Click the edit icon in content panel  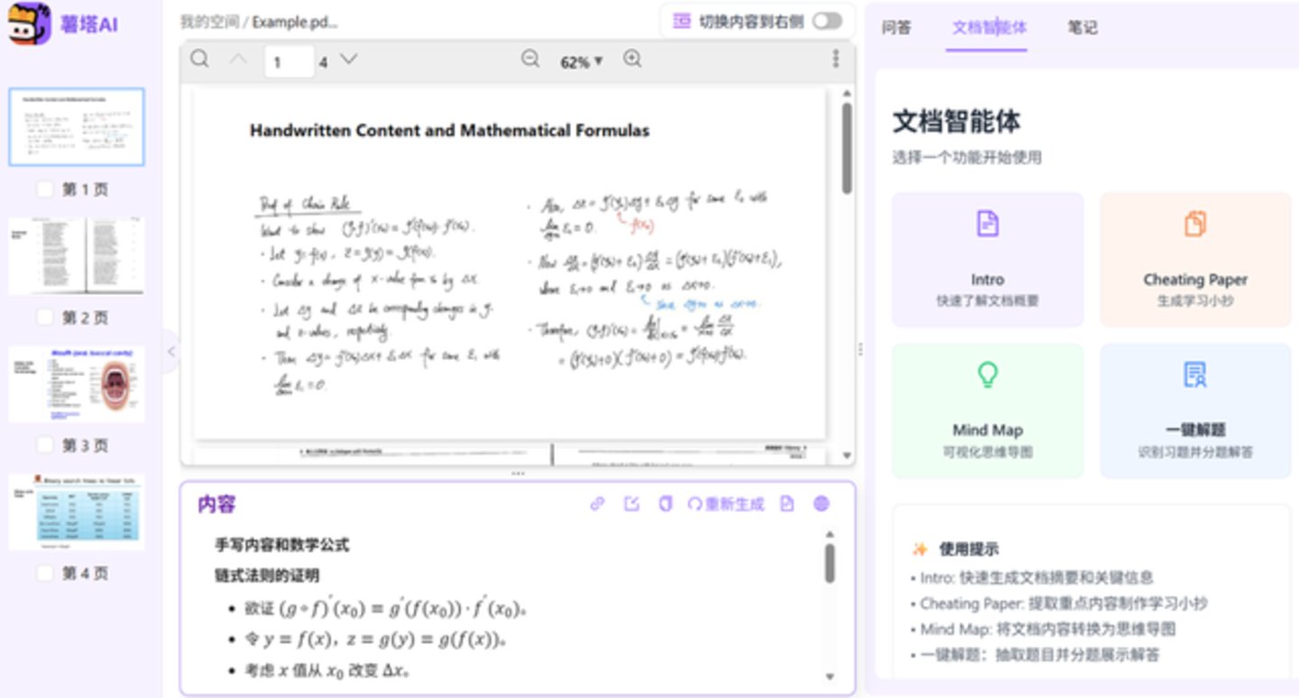pos(631,504)
